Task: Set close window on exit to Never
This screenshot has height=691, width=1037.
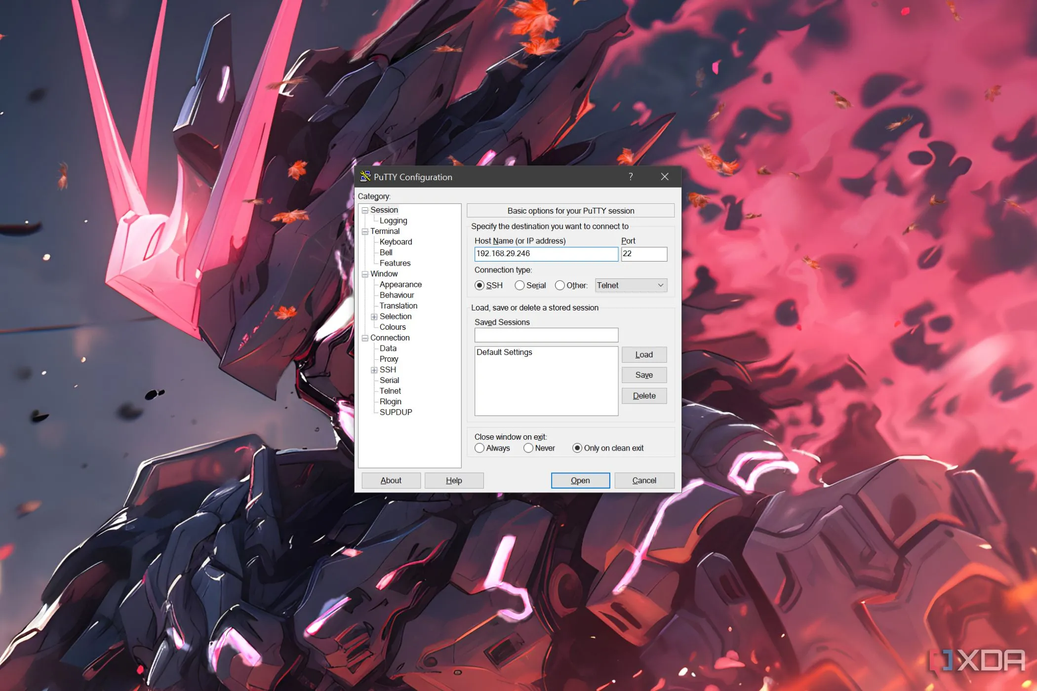Action: 528,448
